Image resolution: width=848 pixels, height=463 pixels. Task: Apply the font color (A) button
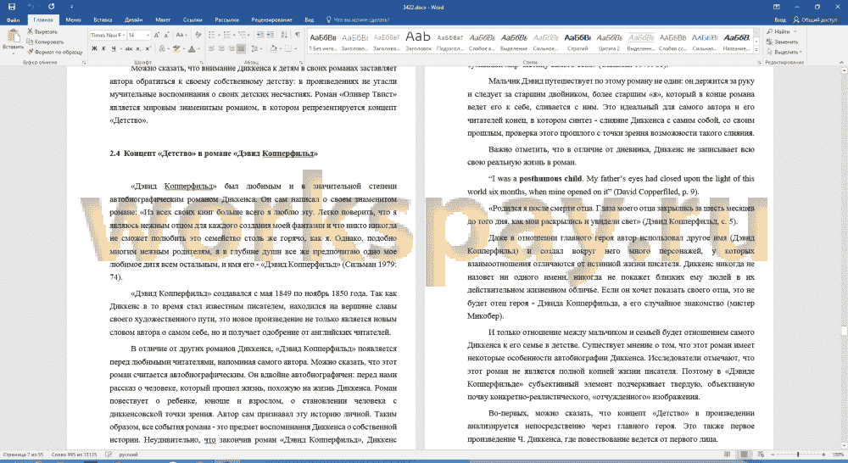pyautogui.click(x=191, y=48)
